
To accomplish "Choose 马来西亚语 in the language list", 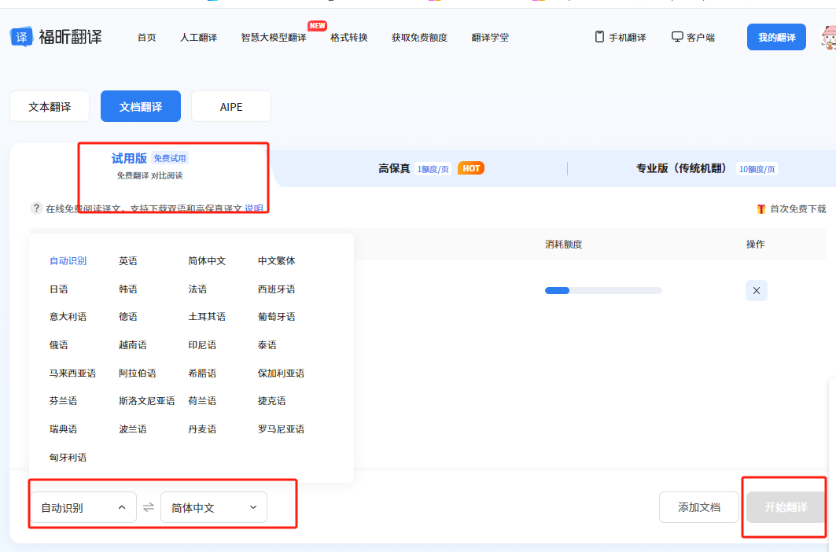I will pos(72,374).
